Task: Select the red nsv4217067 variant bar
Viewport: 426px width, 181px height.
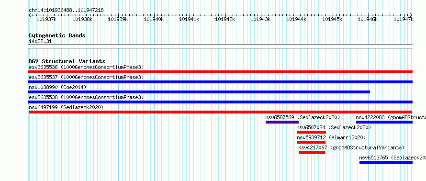Action: click(312, 152)
